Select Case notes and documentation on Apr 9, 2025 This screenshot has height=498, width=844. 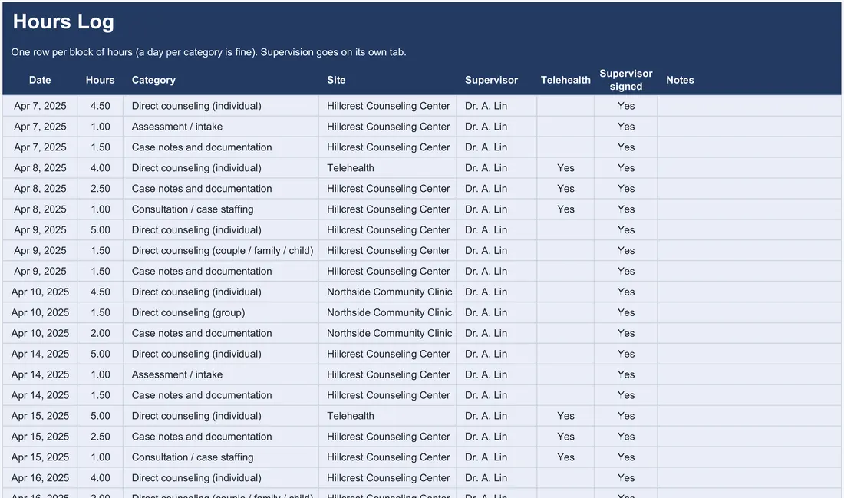point(221,271)
